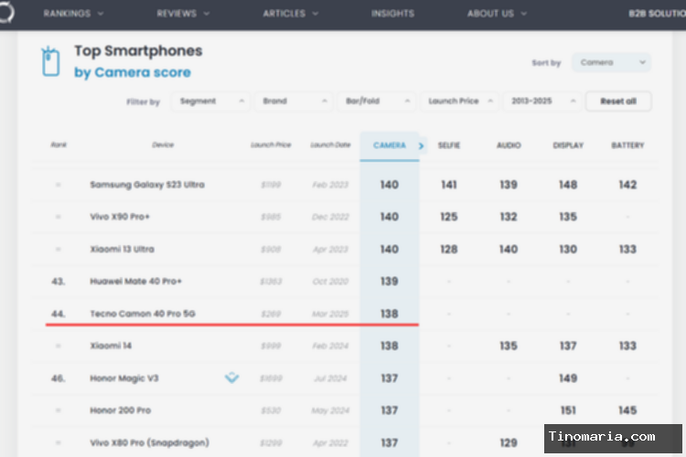Screen dimensions: 686x457
Task: Click the smartphone icon beside Top Smartphones
Action: (50, 61)
